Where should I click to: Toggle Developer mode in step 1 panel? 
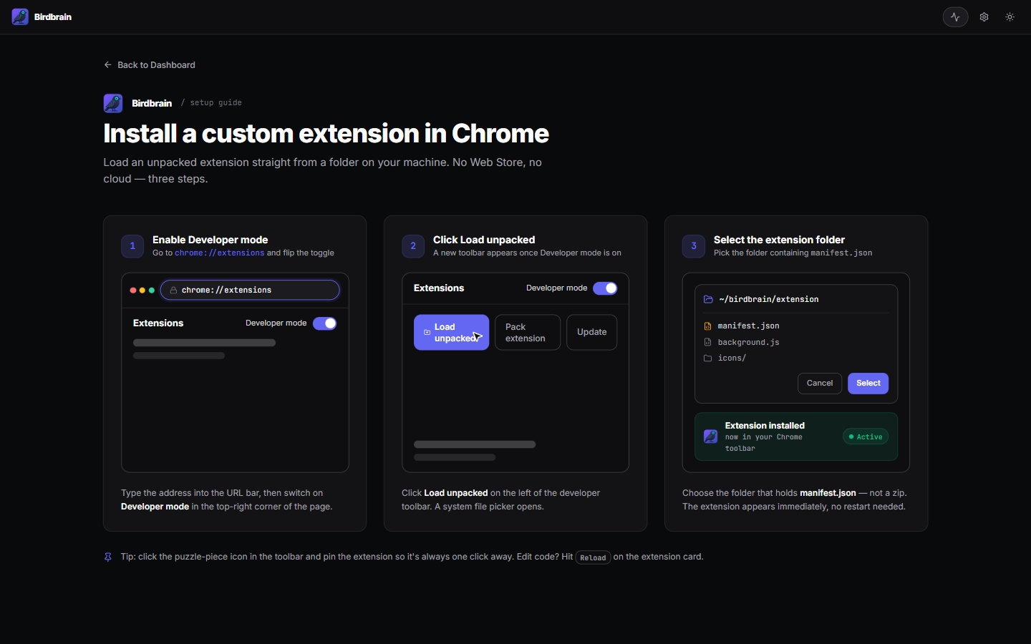click(325, 323)
